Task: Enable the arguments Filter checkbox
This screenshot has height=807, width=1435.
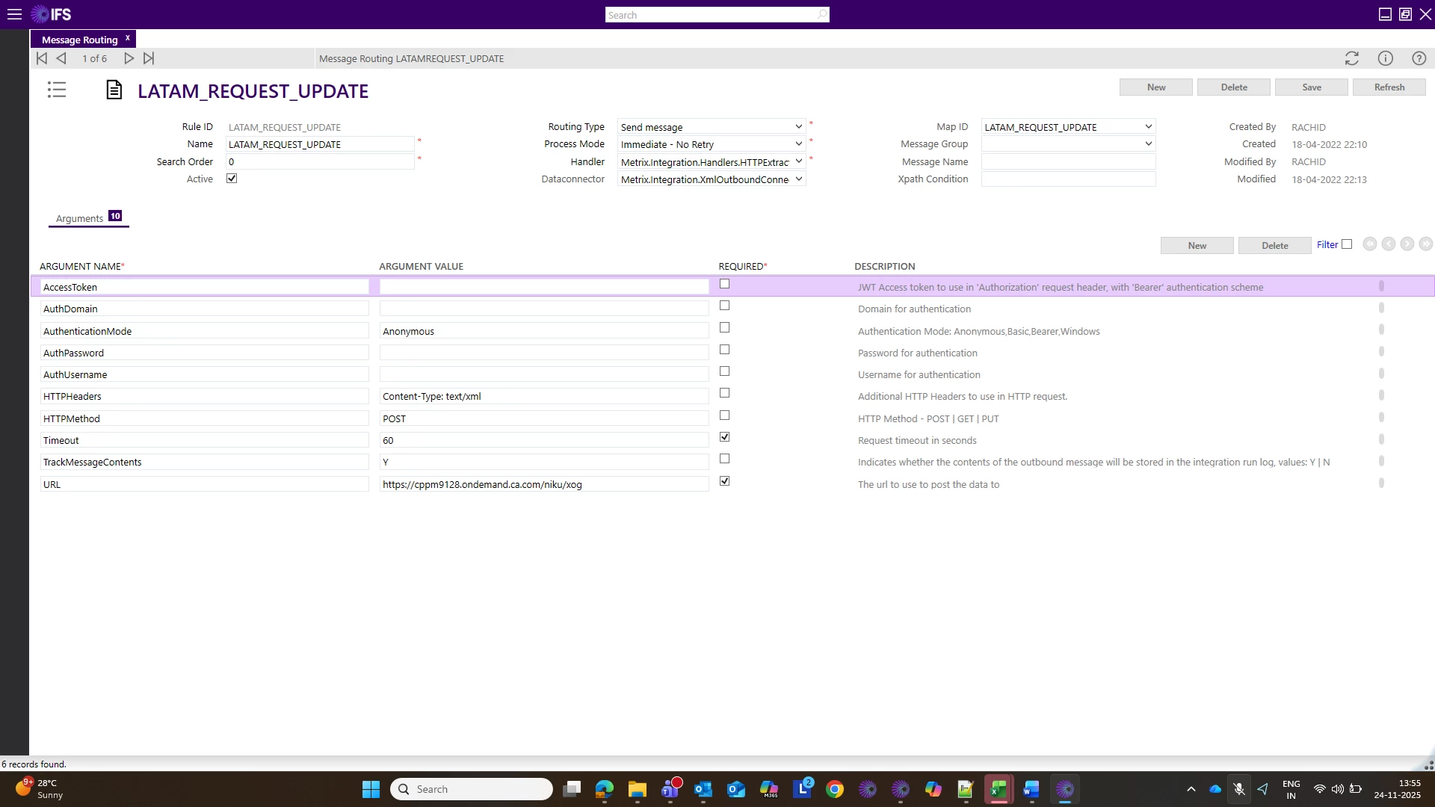Action: [x=1347, y=244]
